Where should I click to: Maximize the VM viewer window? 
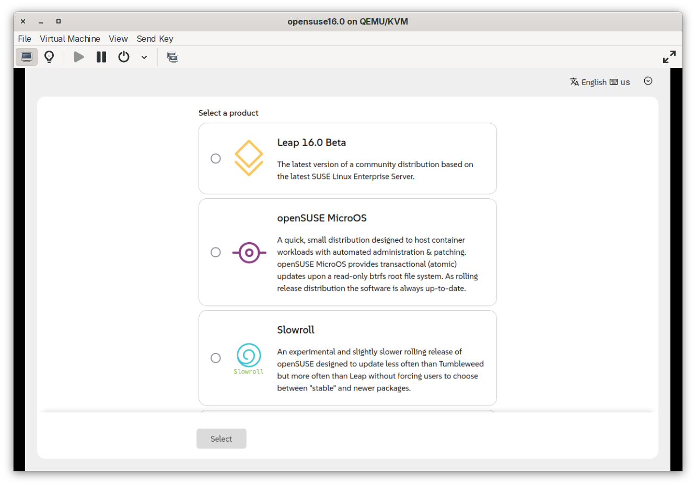pyautogui.click(x=59, y=21)
